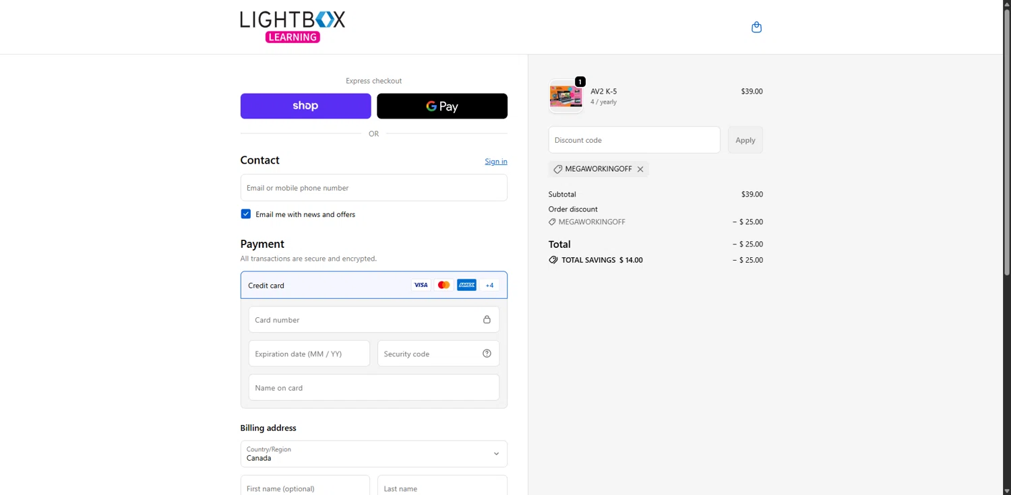Select the Credit card payment option

(373, 285)
